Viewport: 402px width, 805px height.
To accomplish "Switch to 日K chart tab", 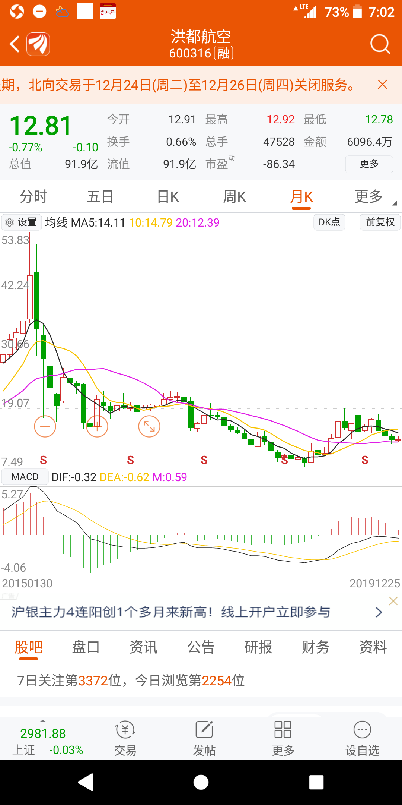I will click(x=168, y=196).
